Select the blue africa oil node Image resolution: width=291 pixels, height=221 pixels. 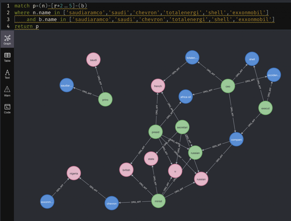[x=185, y=97]
